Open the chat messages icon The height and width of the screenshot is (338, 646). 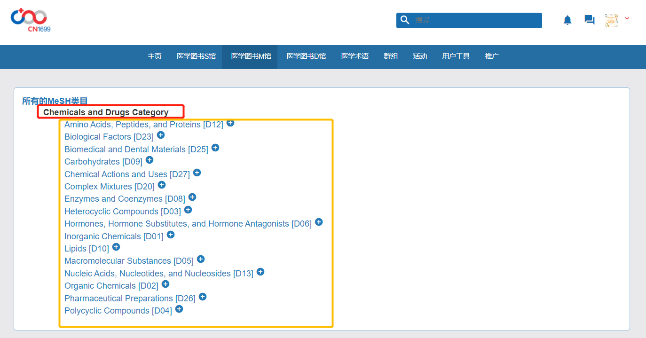pyautogui.click(x=589, y=20)
